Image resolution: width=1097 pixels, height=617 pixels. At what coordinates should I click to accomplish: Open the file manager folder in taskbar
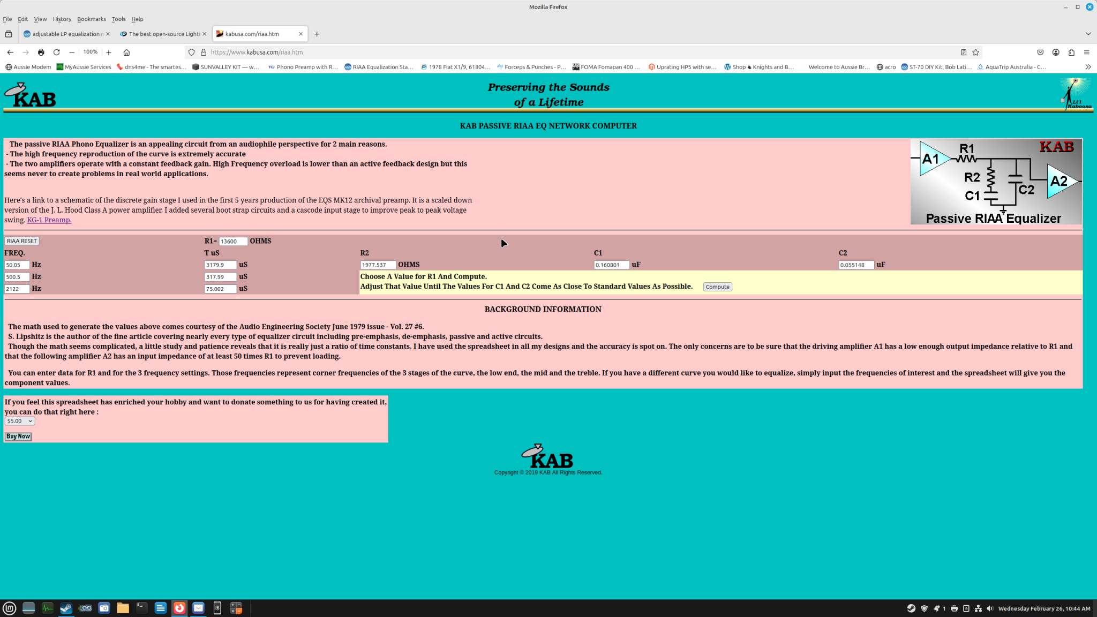click(123, 608)
